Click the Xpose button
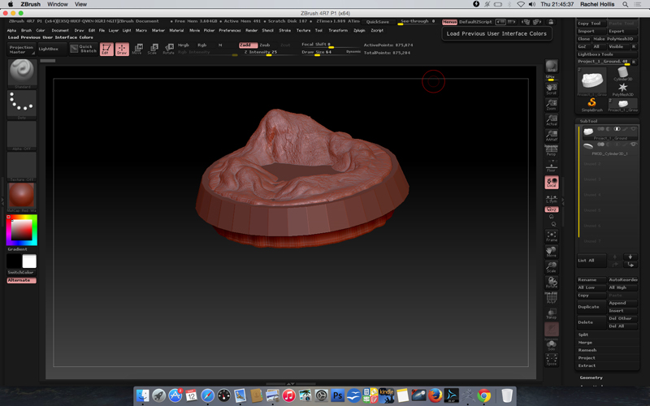The width and height of the screenshot is (650, 406). tap(552, 360)
